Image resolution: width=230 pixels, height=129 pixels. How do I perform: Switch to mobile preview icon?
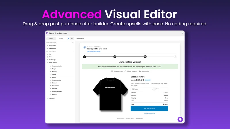[72, 38]
